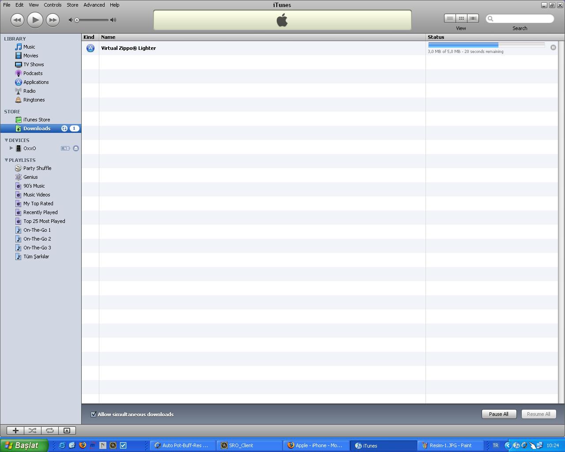Expand the OxxO device
565x452 pixels.
point(11,148)
